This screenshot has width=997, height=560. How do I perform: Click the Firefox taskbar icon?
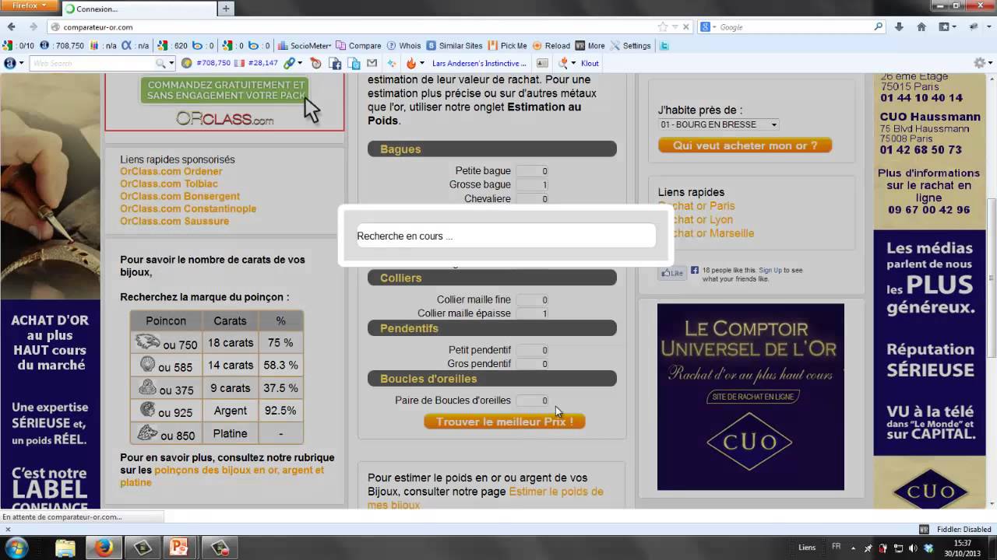(104, 548)
